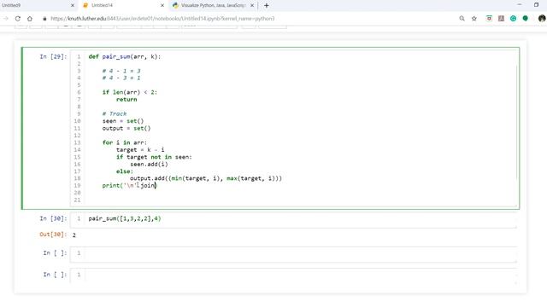
Task: Click the print('\n'.join line
Action: 130,186
